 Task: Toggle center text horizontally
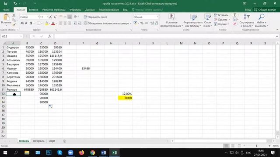(65, 23)
